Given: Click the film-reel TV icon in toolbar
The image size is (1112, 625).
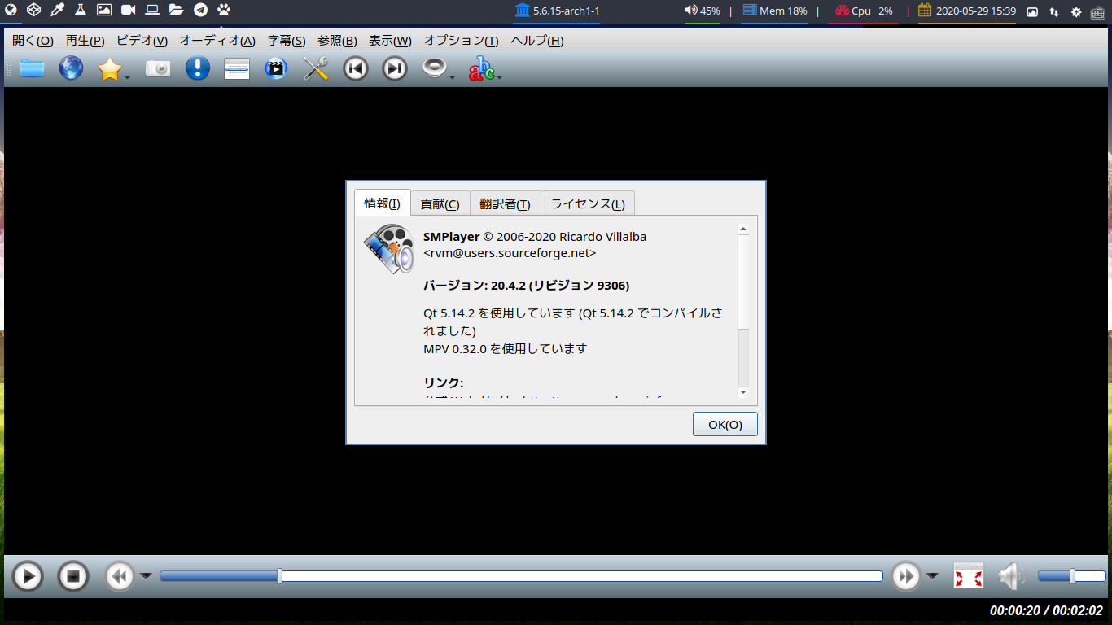Looking at the screenshot, I should coord(276,68).
